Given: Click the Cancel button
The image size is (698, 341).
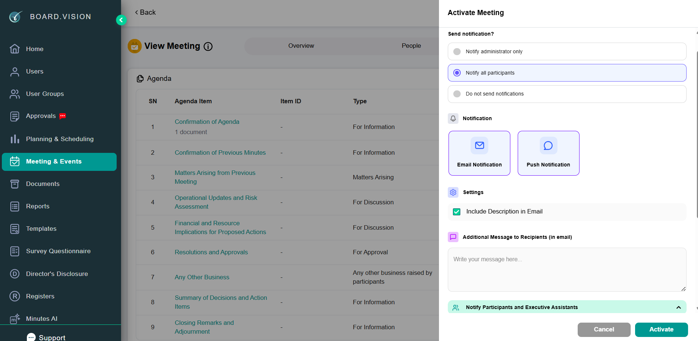Looking at the screenshot, I should (604, 330).
